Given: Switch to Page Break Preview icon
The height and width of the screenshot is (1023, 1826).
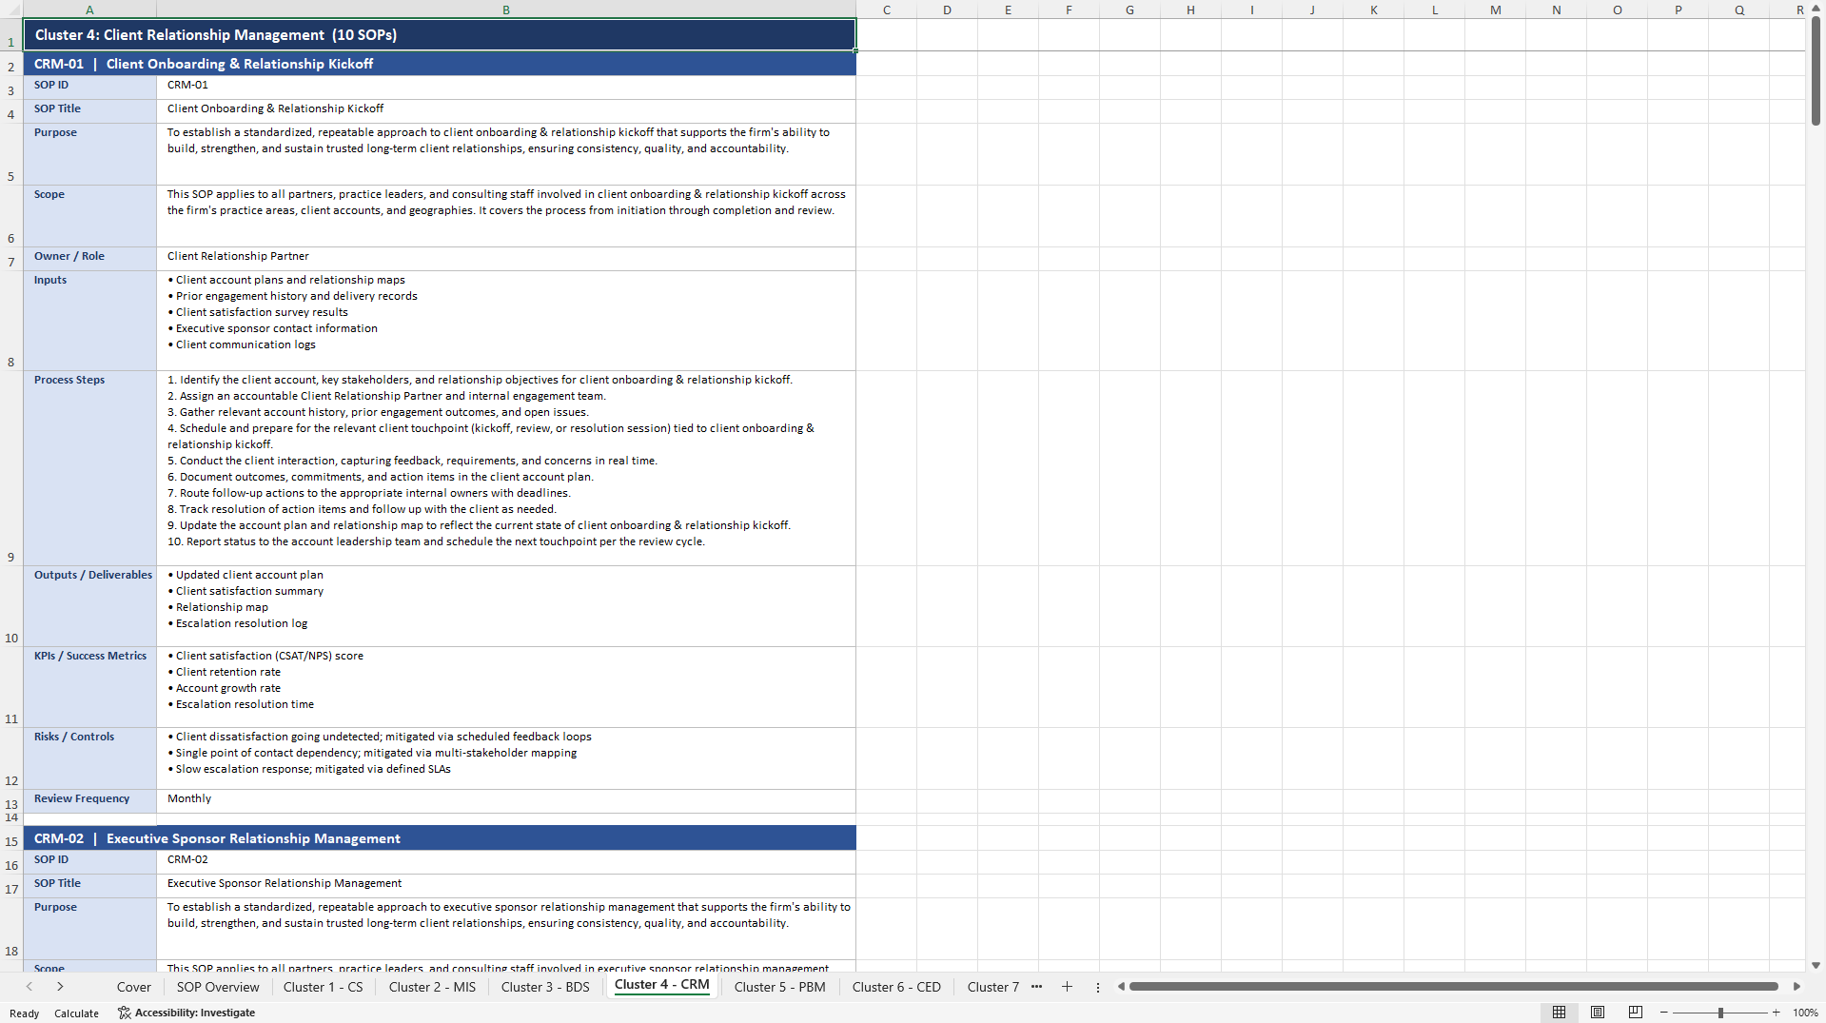Looking at the screenshot, I should click(x=1636, y=1013).
